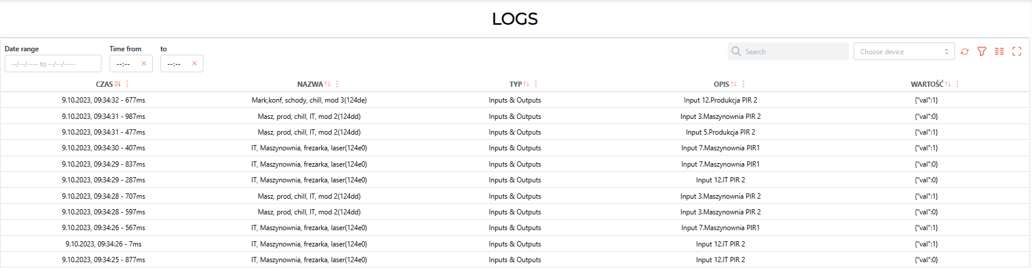Viewport: 1032px width, 268px height.
Task: Sort logs by OPIS column
Action: [734, 84]
